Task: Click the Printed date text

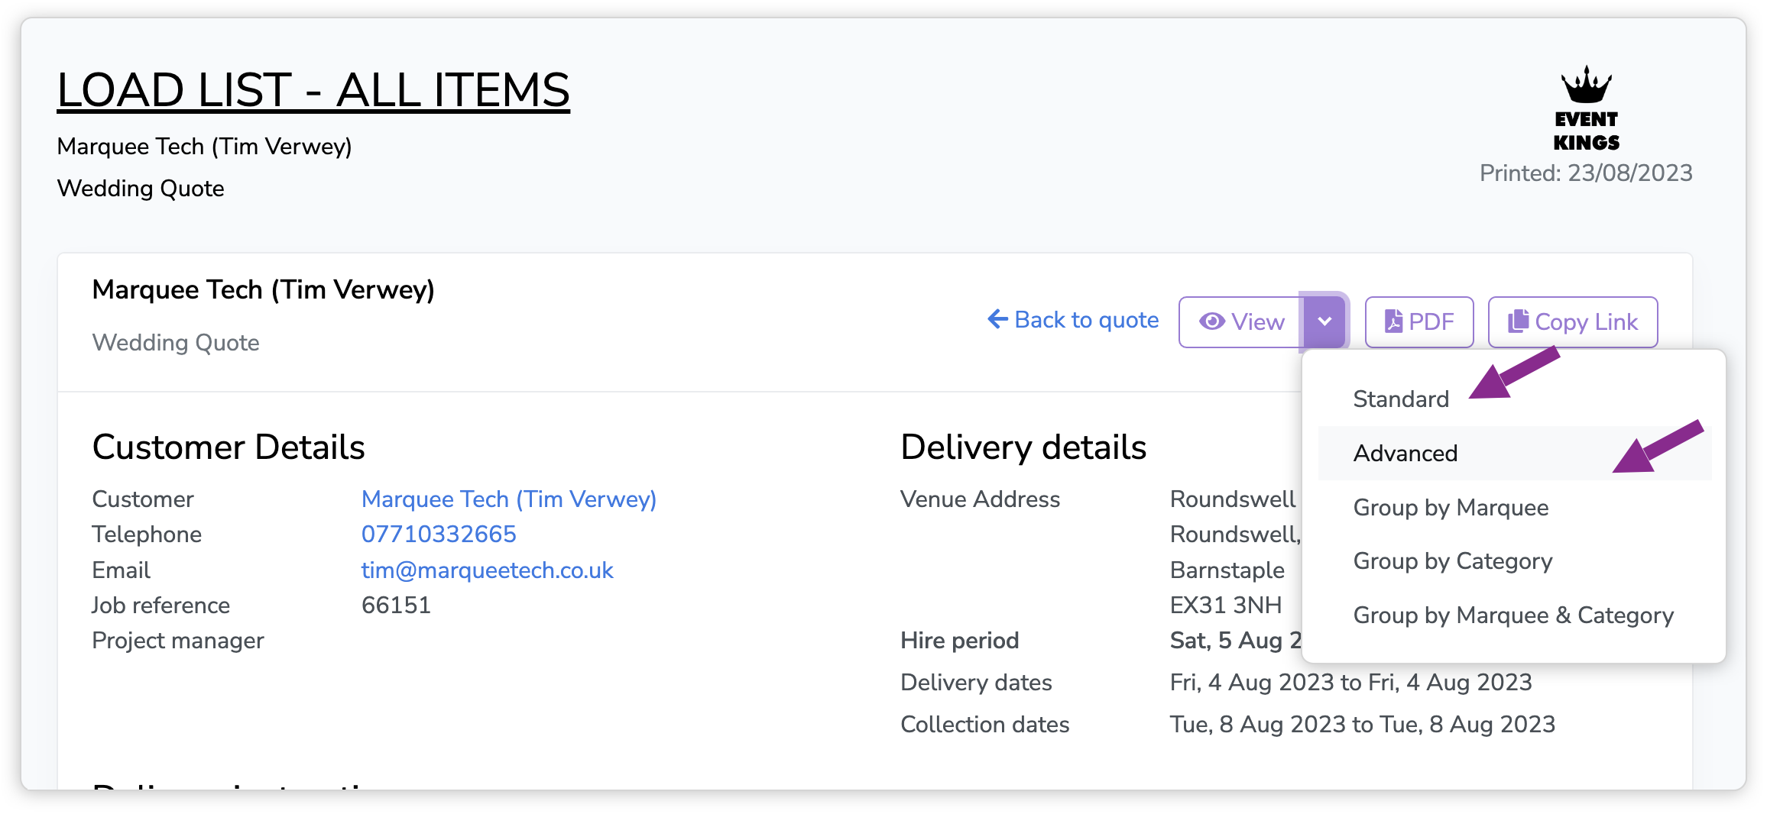Action: click(x=1586, y=173)
